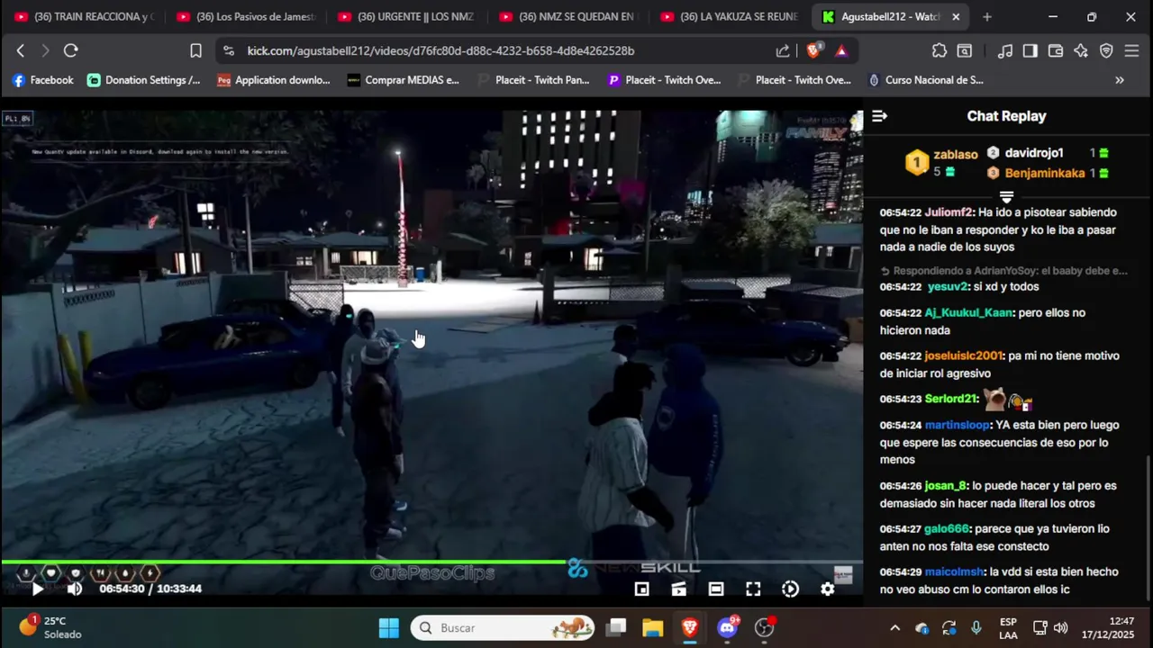This screenshot has width=1153, height=648.
Task: Open Application download bookmark
Action: click(274, 80)
